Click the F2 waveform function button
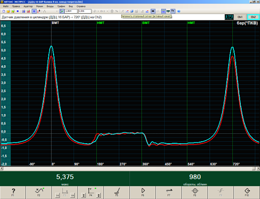The width and height of the screenshot is (260, 199). pyautogui.click(x=39, y=192)
